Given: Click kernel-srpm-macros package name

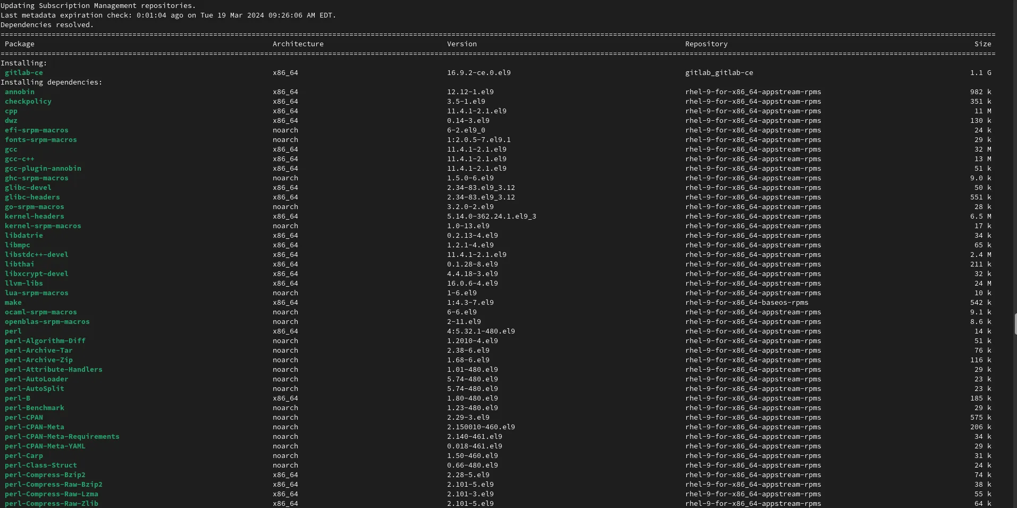Looking at the screenshot, I should point(43,226).
